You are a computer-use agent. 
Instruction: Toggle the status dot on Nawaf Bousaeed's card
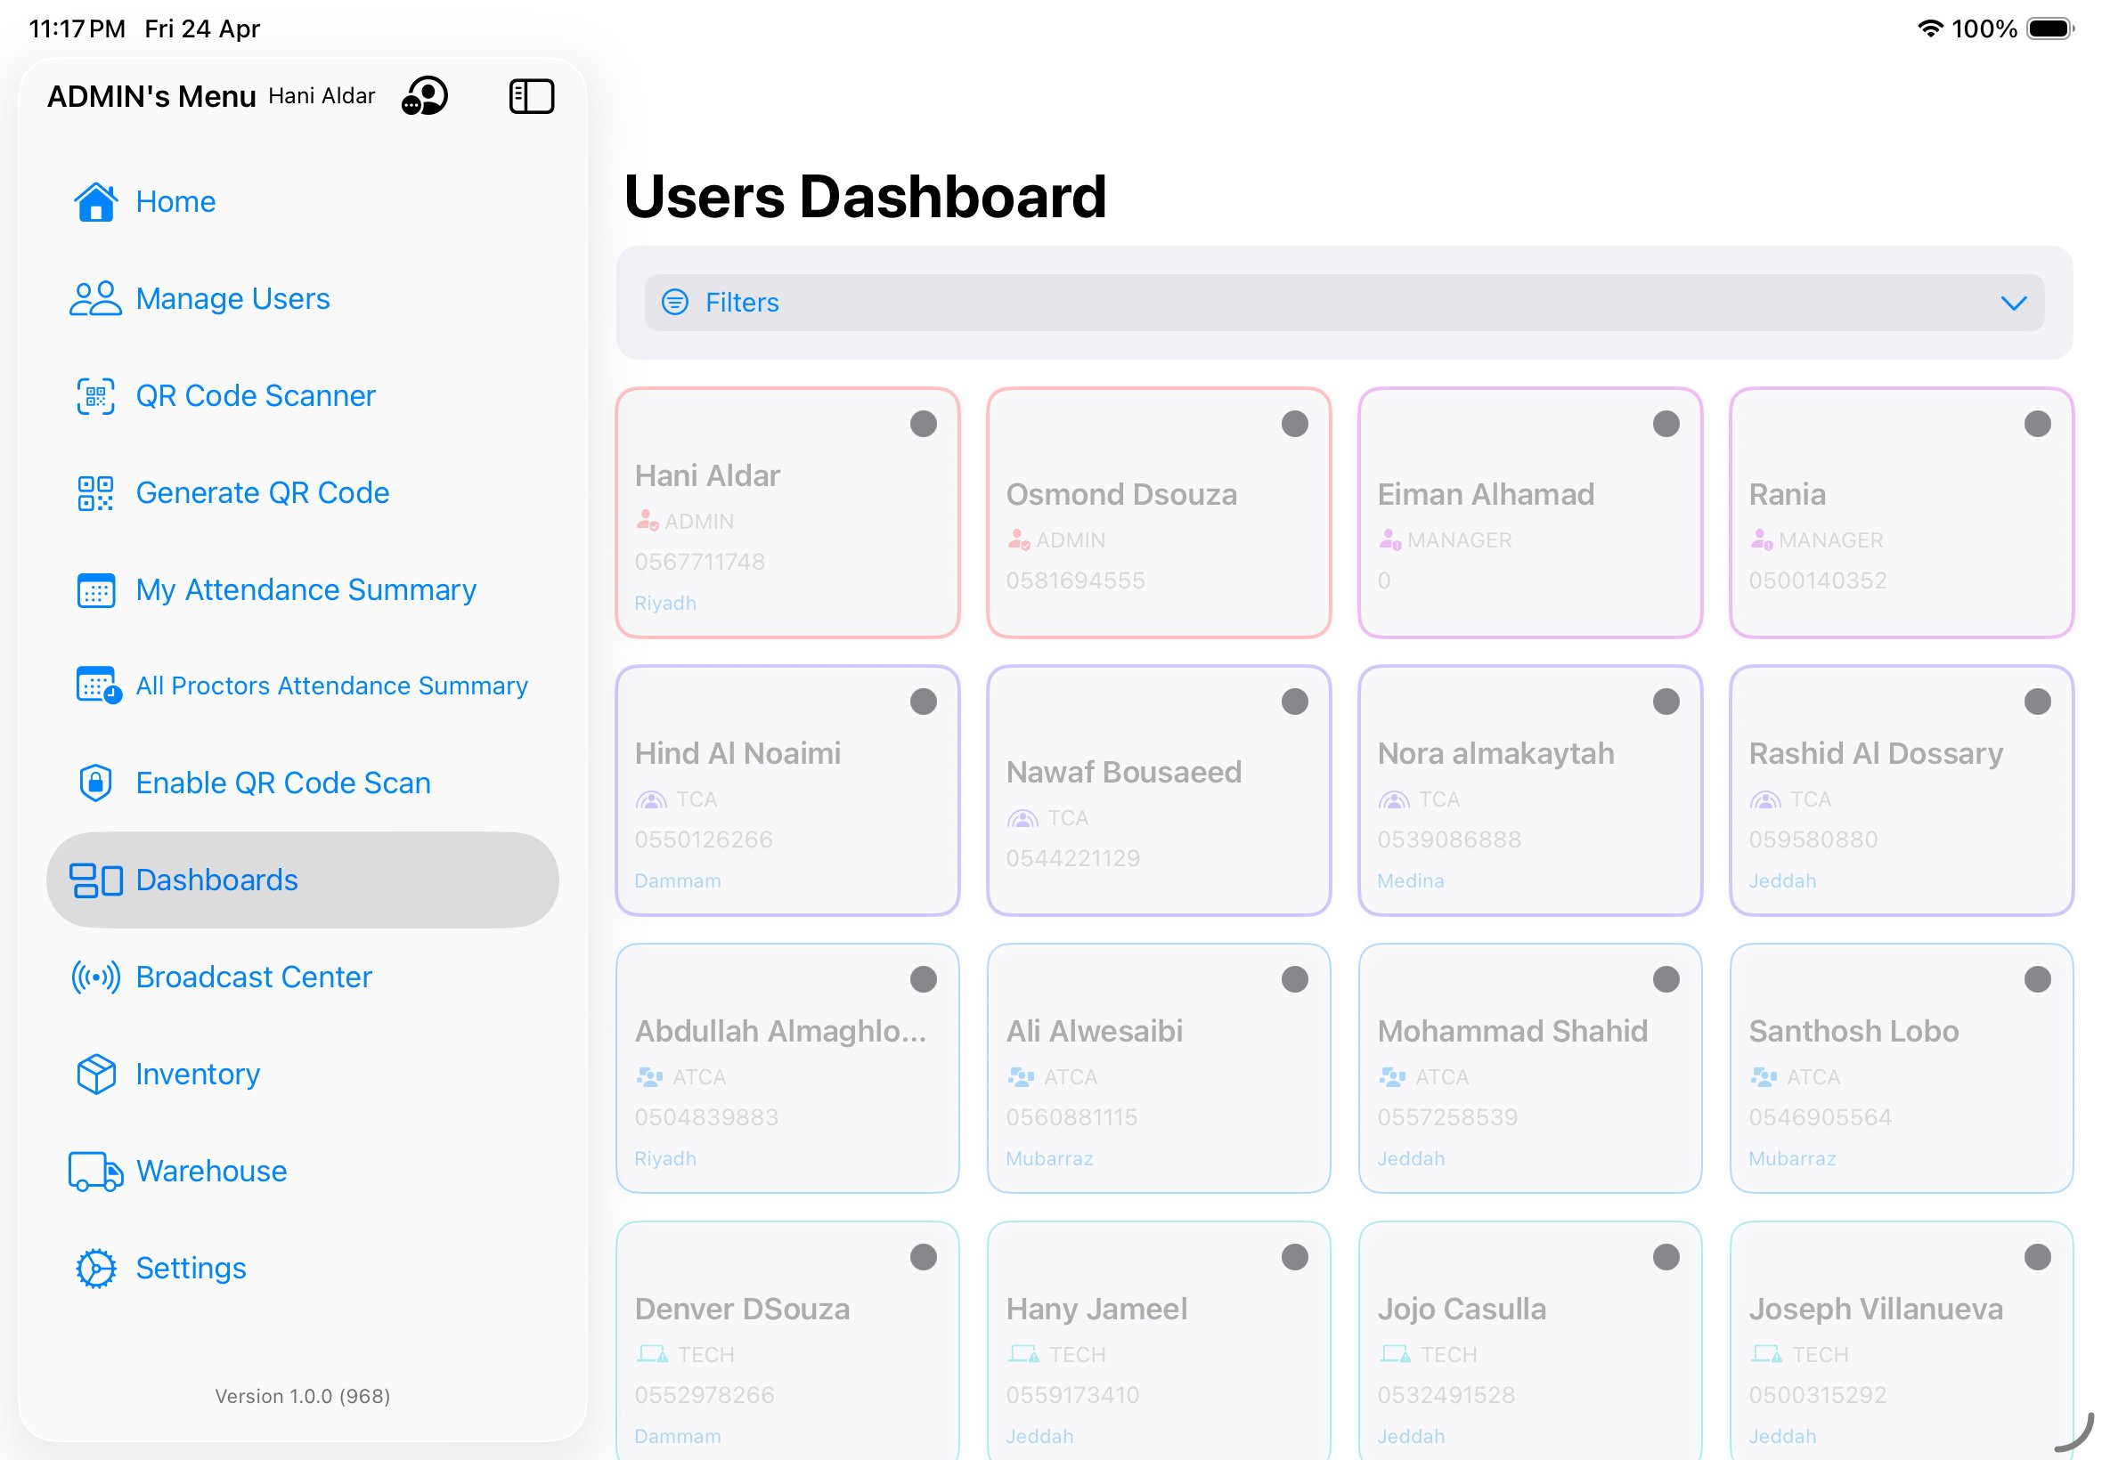[x=1295, y=701]
